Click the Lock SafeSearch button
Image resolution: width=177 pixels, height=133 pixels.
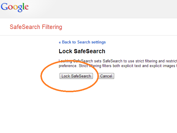tap(76, 76)
